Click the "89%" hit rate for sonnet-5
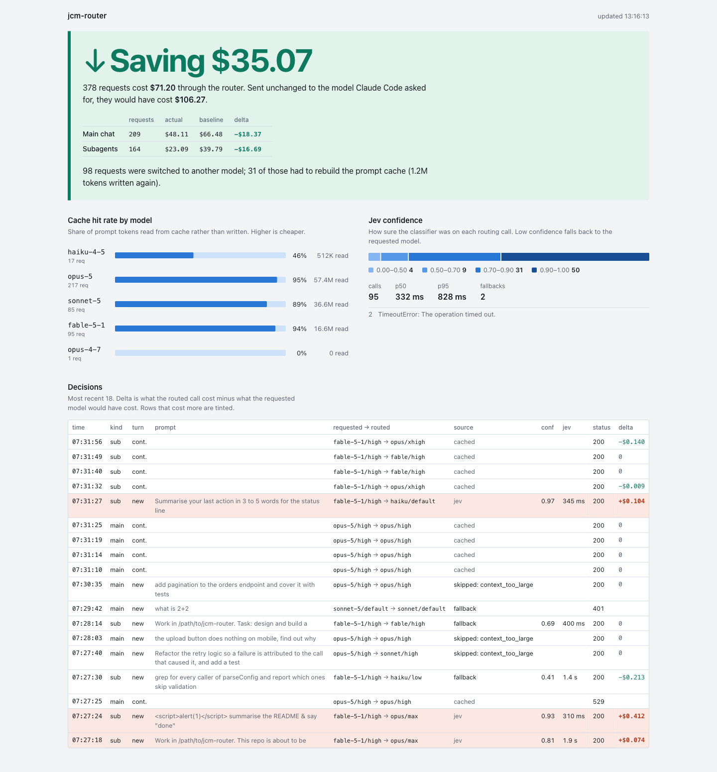 (300, 305)
